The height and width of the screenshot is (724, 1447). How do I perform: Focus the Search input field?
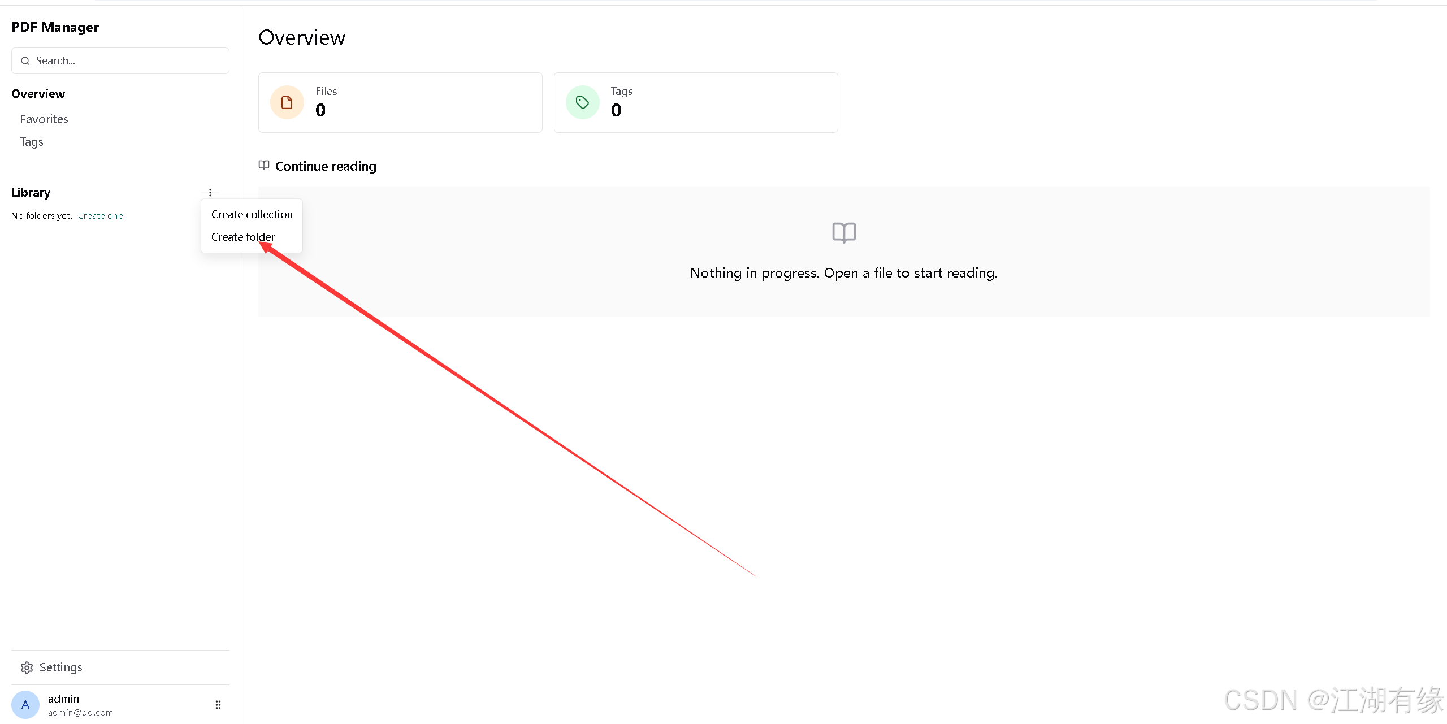coord(120,61)
